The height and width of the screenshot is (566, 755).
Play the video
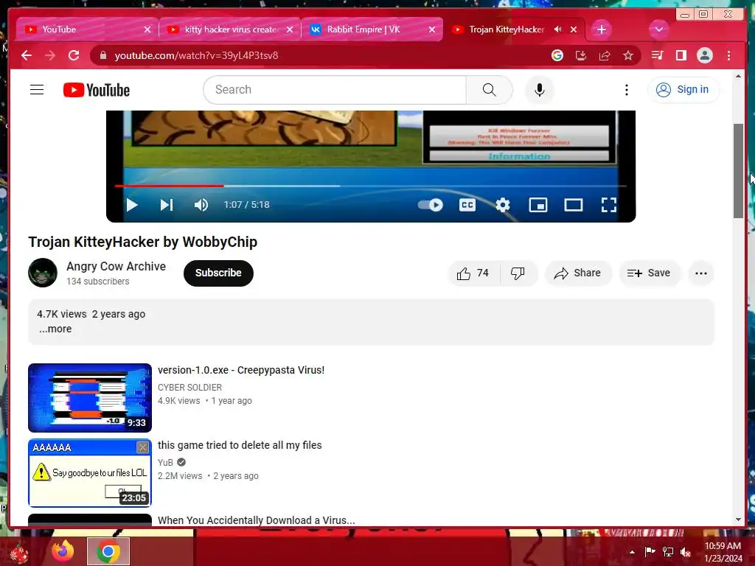[x=131, y=205]
